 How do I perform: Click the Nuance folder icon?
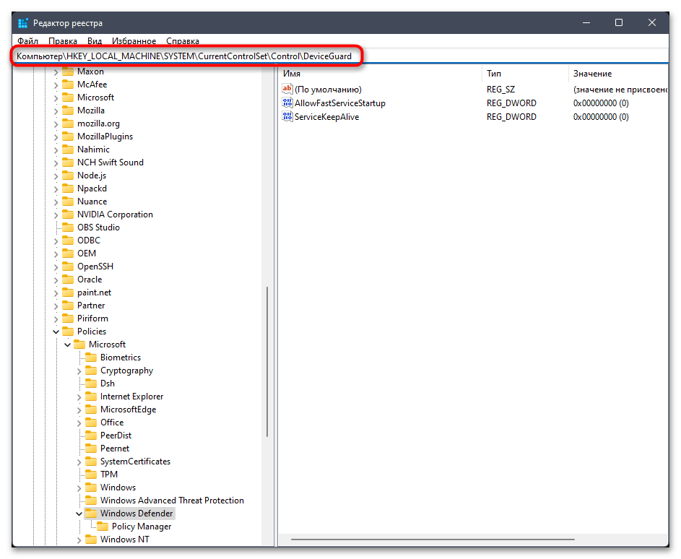68,201
